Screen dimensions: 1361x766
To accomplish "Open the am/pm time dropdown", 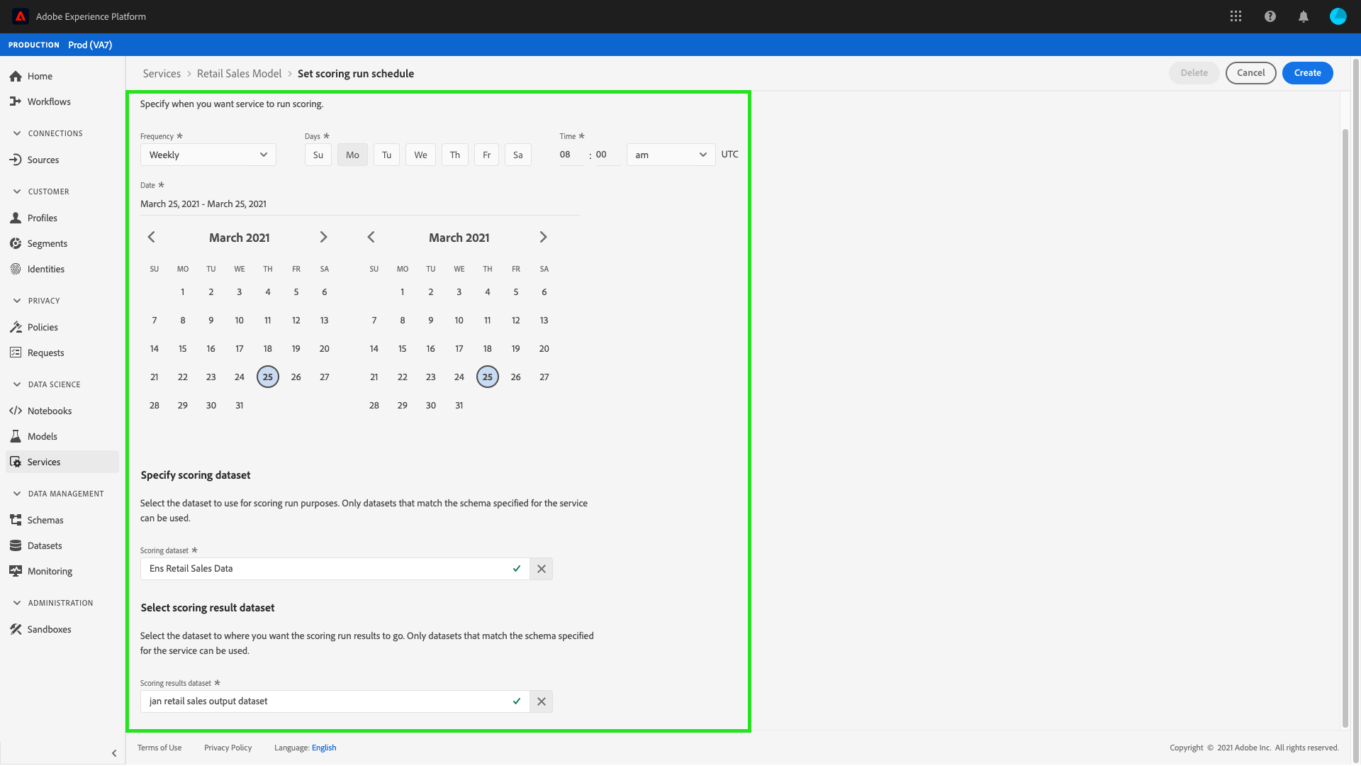I will pos(670,155).
